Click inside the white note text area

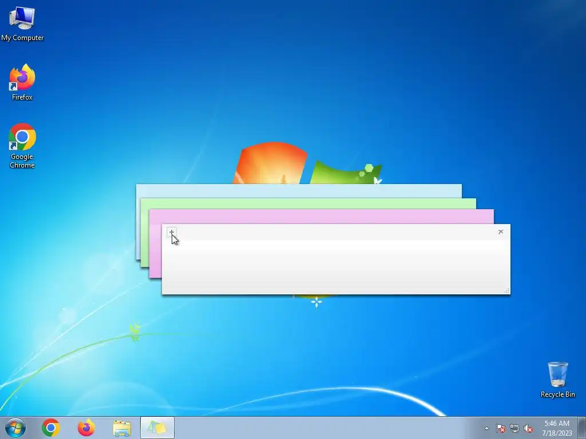[x=335, y=266]
